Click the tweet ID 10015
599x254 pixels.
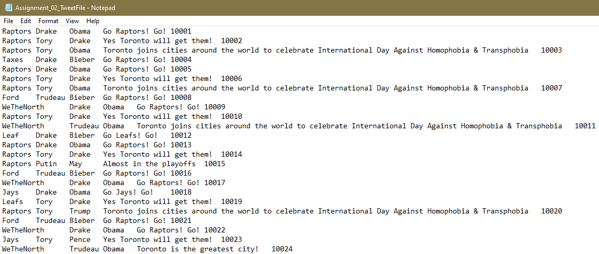point(215,164)
